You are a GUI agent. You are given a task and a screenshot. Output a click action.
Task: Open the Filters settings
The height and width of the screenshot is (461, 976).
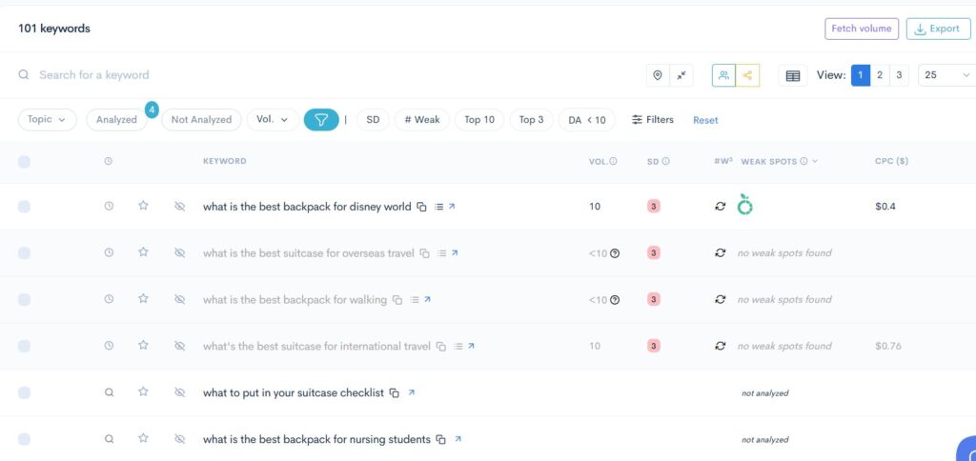(x=652, y=119)
